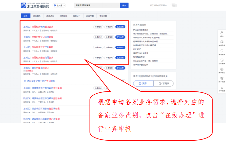The image size is (226, 141).
Task: Click 在线办理 for 房屋租赁登记延续备案
Action: pyautogui.click(x=120, y=37)
